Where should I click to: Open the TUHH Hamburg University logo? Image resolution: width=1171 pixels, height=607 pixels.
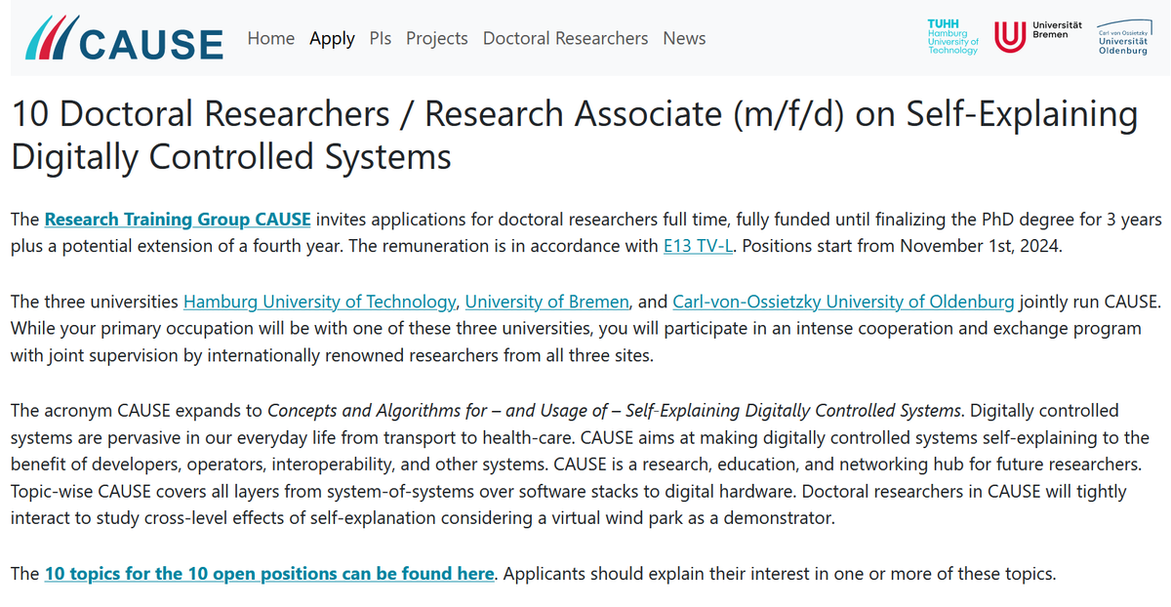coord(952,37)
